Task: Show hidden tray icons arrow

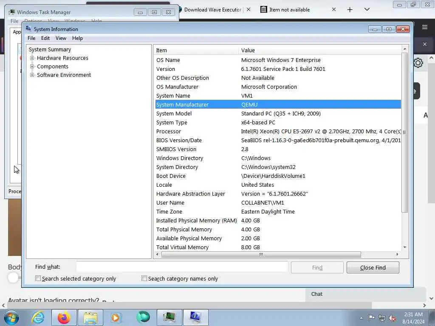Action: 361,318
